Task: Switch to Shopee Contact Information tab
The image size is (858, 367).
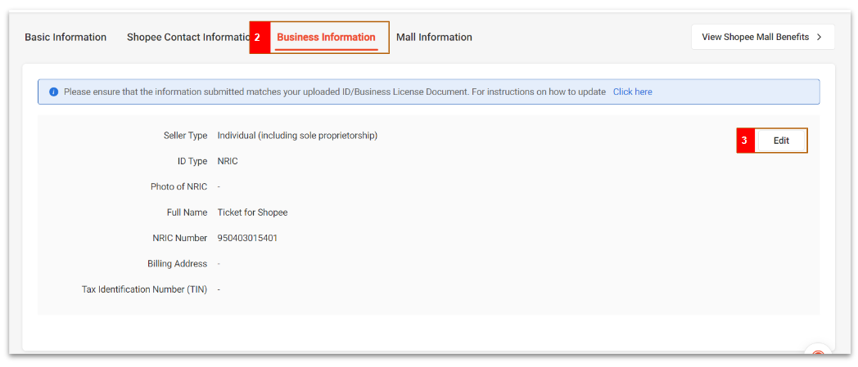Action: (x=187, y=38)
